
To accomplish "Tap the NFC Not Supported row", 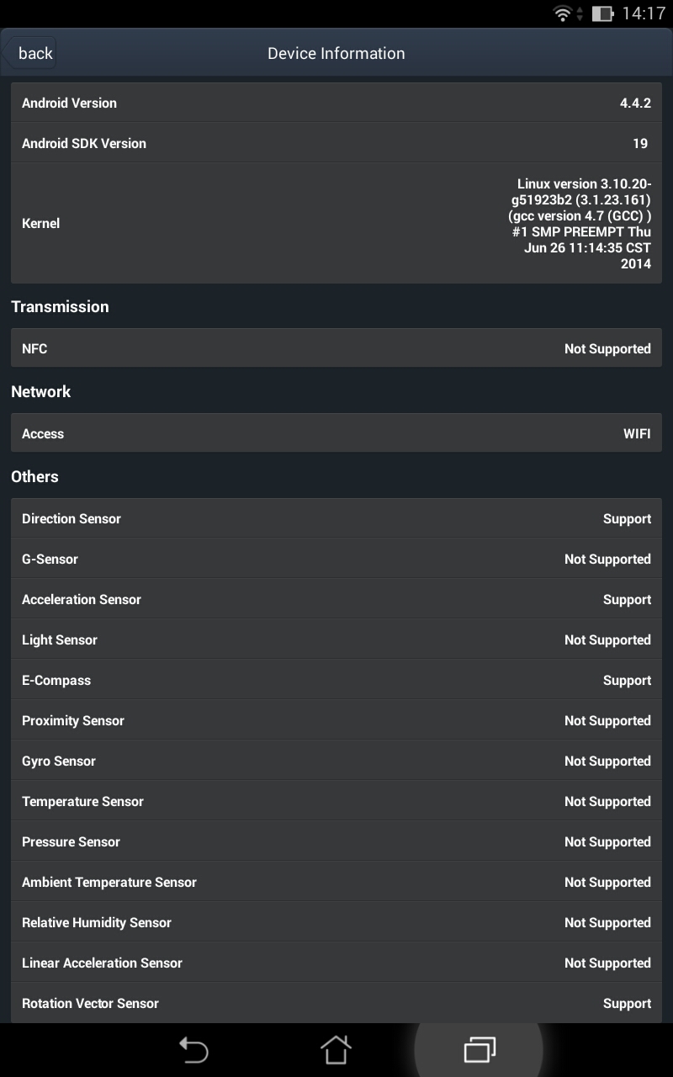I will [x=336, y=348].
